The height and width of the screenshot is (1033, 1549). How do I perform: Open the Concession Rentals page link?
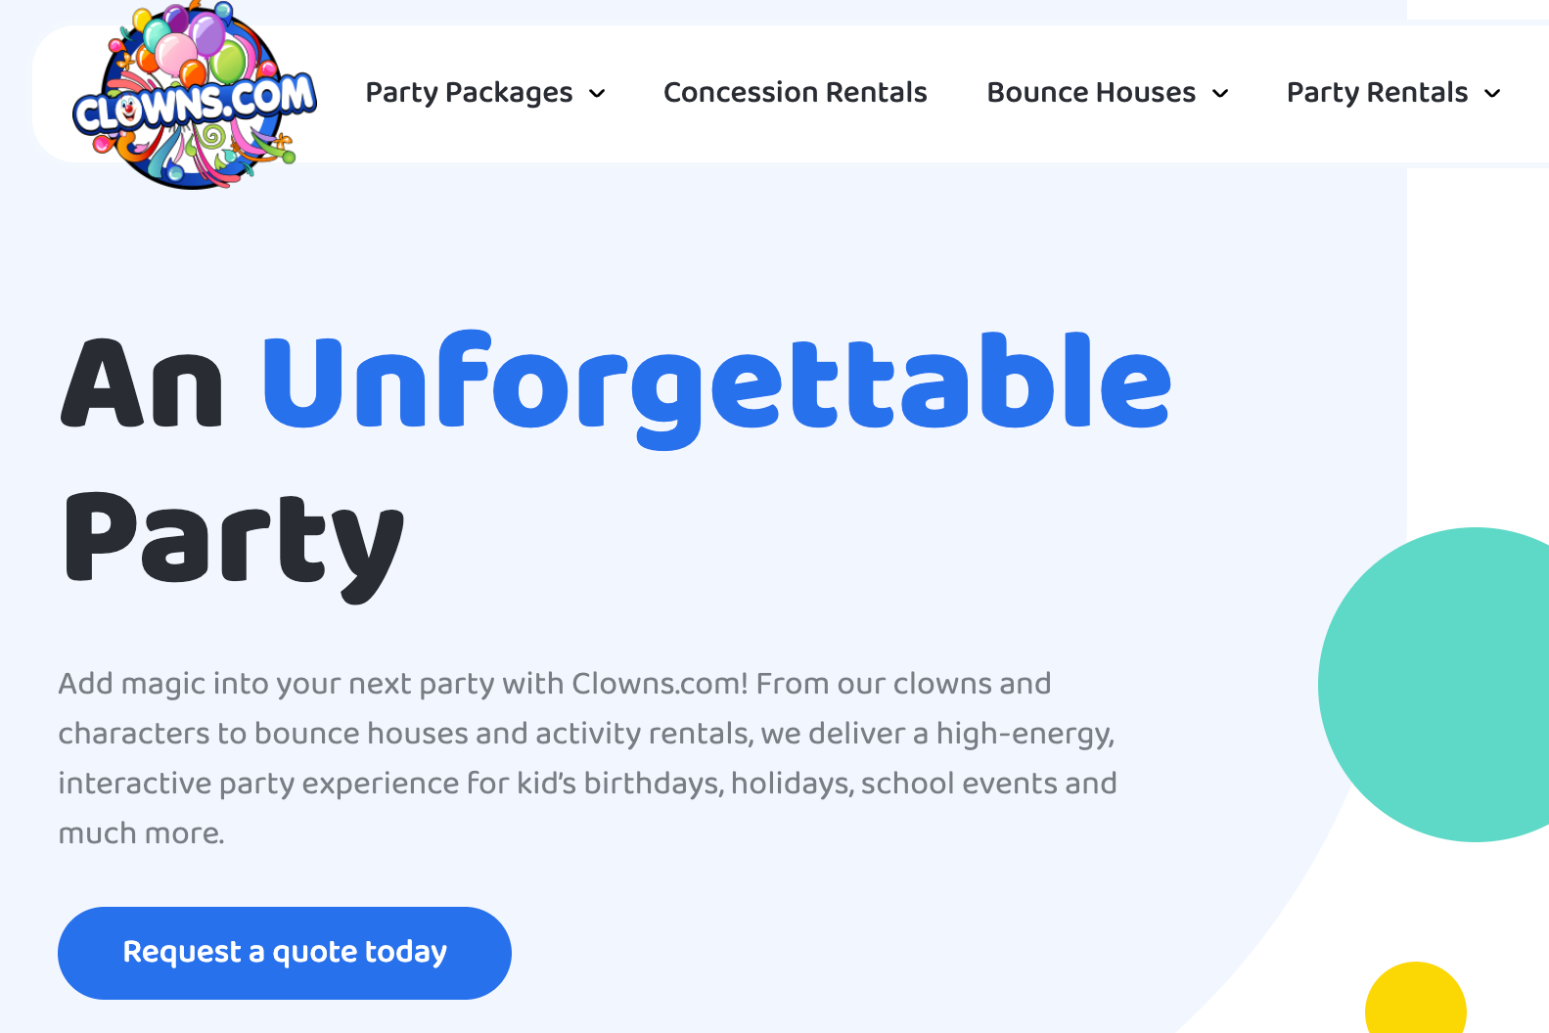795,92
